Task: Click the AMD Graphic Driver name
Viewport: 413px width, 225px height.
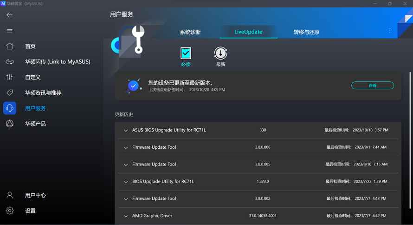Action: [152, 216]
